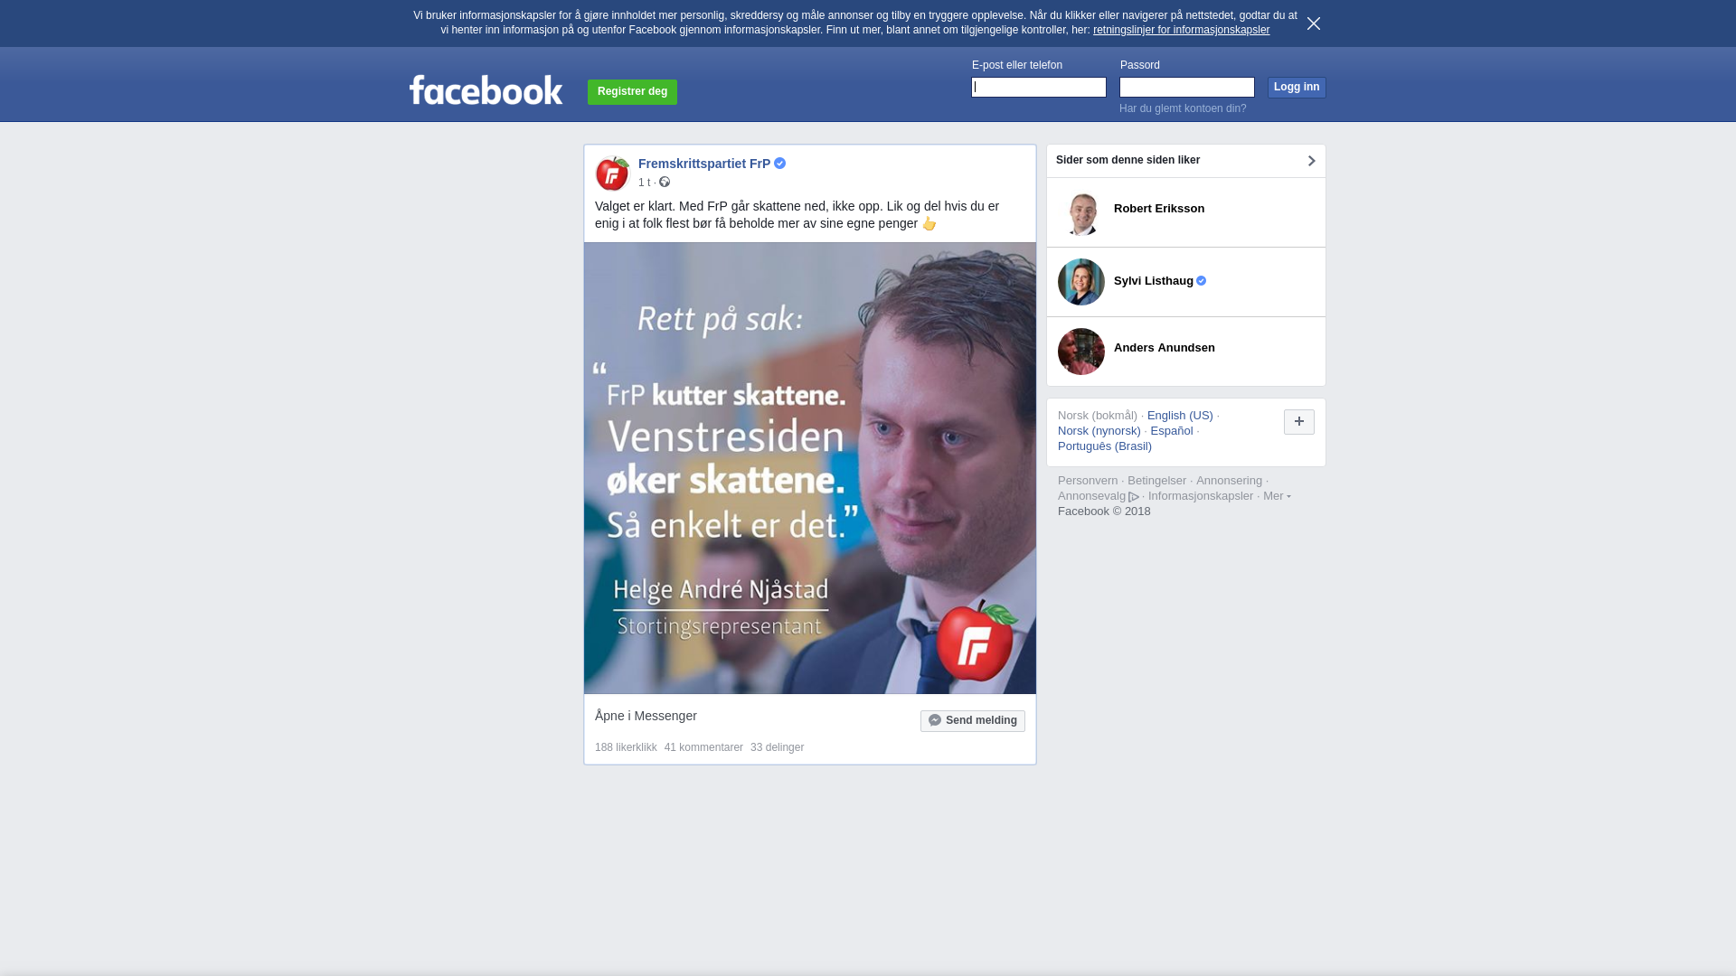Viewport: 1736px width, 976px height.
Task: Switch language to English (US)
Action: pos(1180,416)
